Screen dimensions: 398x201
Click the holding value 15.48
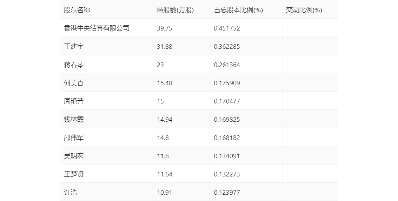pos(165,83)
